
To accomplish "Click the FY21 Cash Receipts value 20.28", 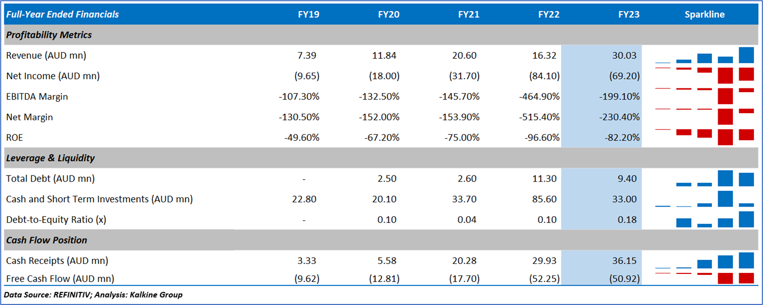I will click(x=465, y=261).
